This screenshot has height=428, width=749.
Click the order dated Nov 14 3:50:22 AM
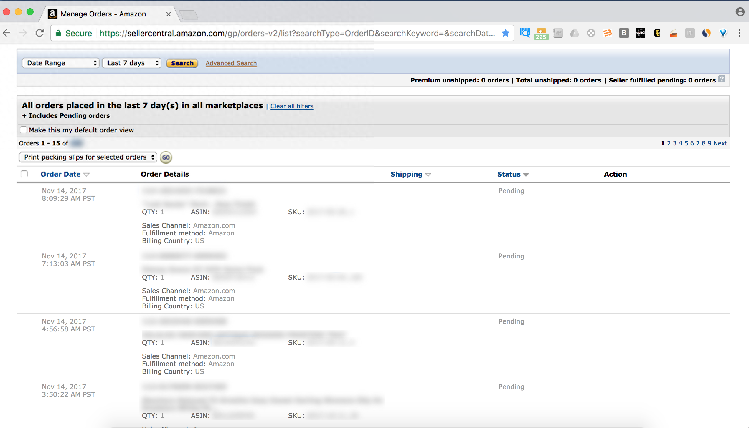pos(68,391)
